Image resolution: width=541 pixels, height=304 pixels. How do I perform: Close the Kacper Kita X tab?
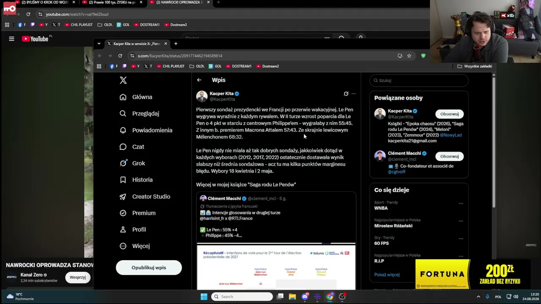tap(166, 43)
